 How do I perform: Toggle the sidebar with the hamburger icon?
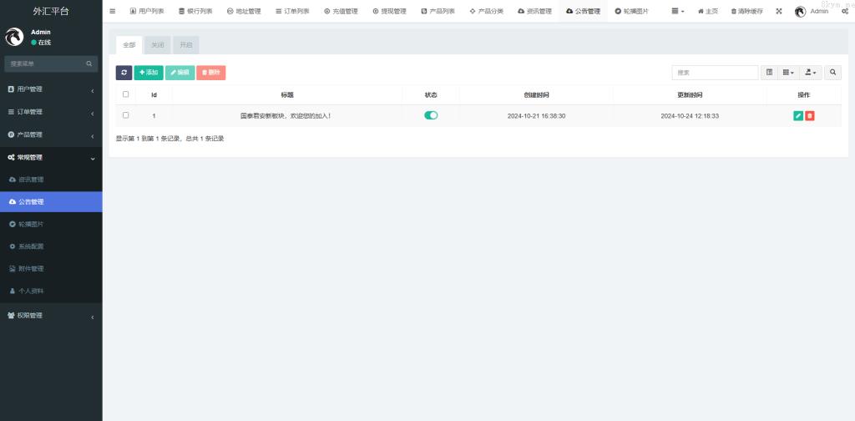(113, 11)
